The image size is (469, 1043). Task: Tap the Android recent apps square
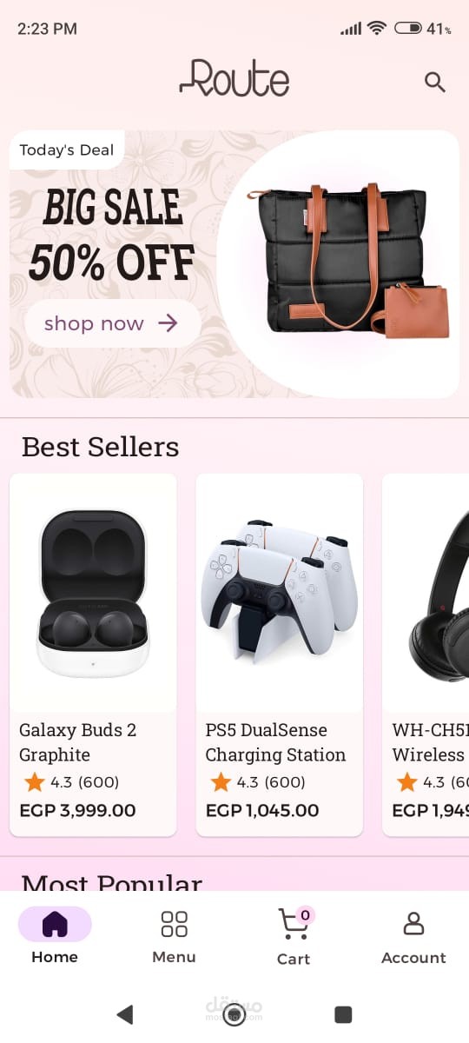(343, 1014)
